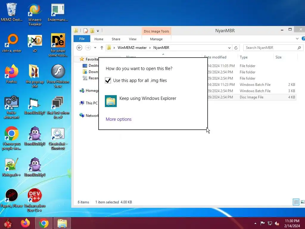Open Firefox from the taskbar
This screenshot has height=229, width=305.
25,223
